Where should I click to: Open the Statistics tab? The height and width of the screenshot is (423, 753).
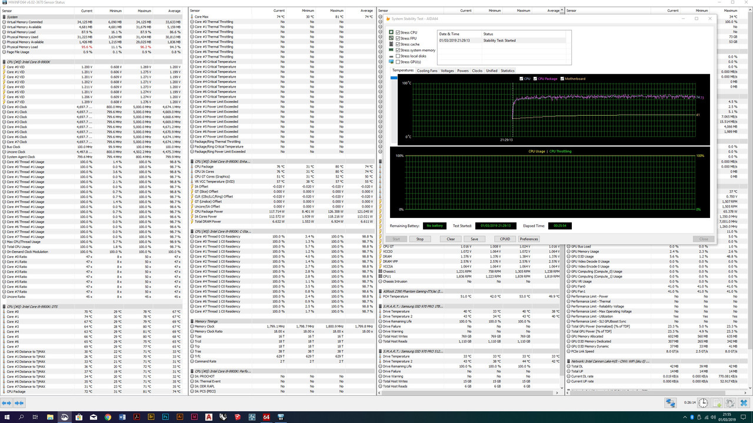tap(508, 70)
